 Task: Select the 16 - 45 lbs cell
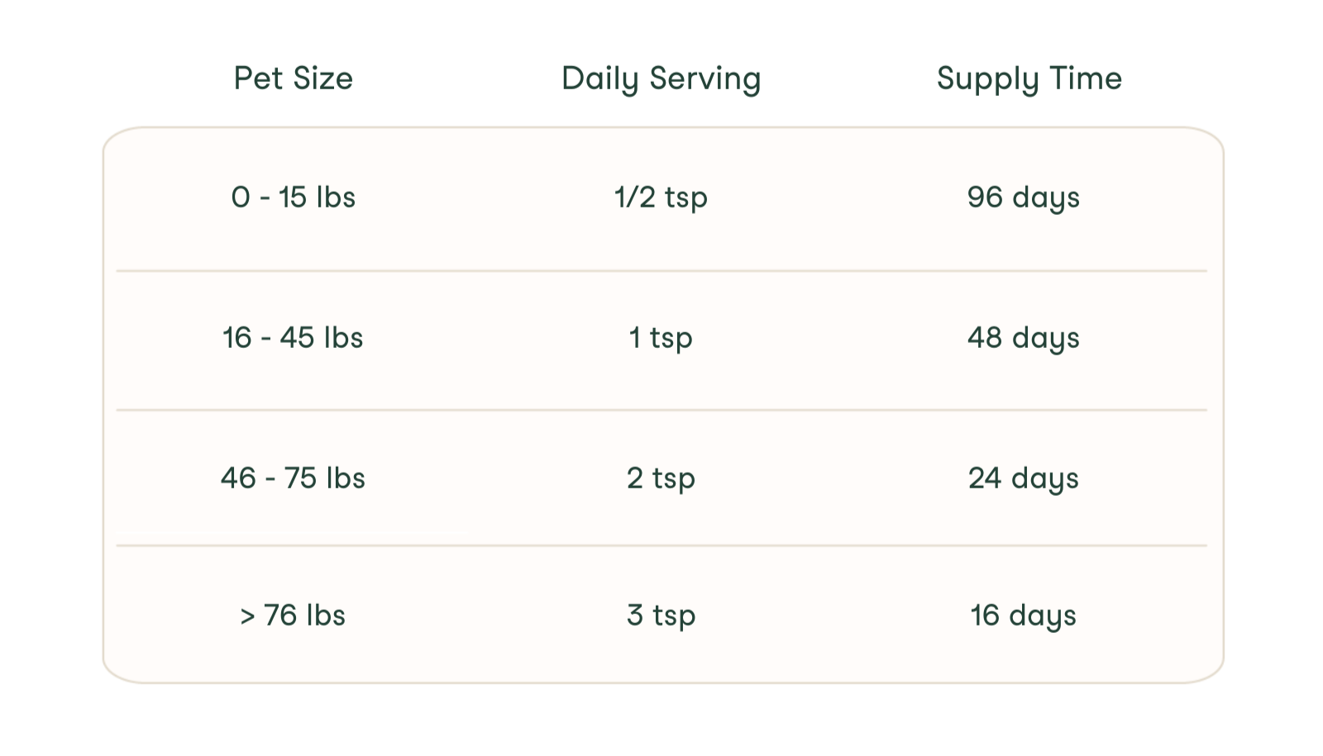tap(293, 338)
